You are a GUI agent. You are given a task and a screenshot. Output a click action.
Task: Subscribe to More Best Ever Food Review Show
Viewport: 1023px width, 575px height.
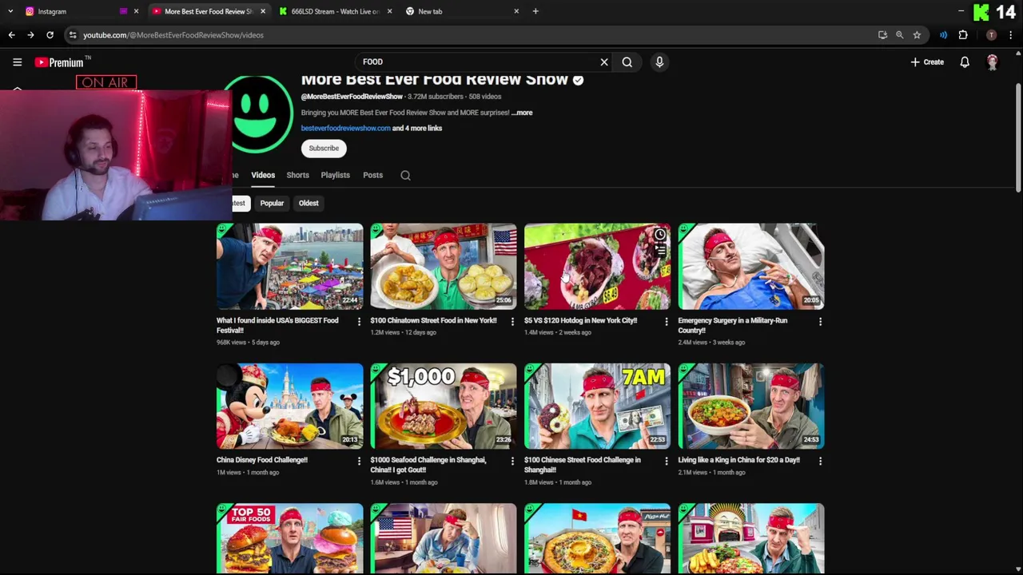[324, 148]
